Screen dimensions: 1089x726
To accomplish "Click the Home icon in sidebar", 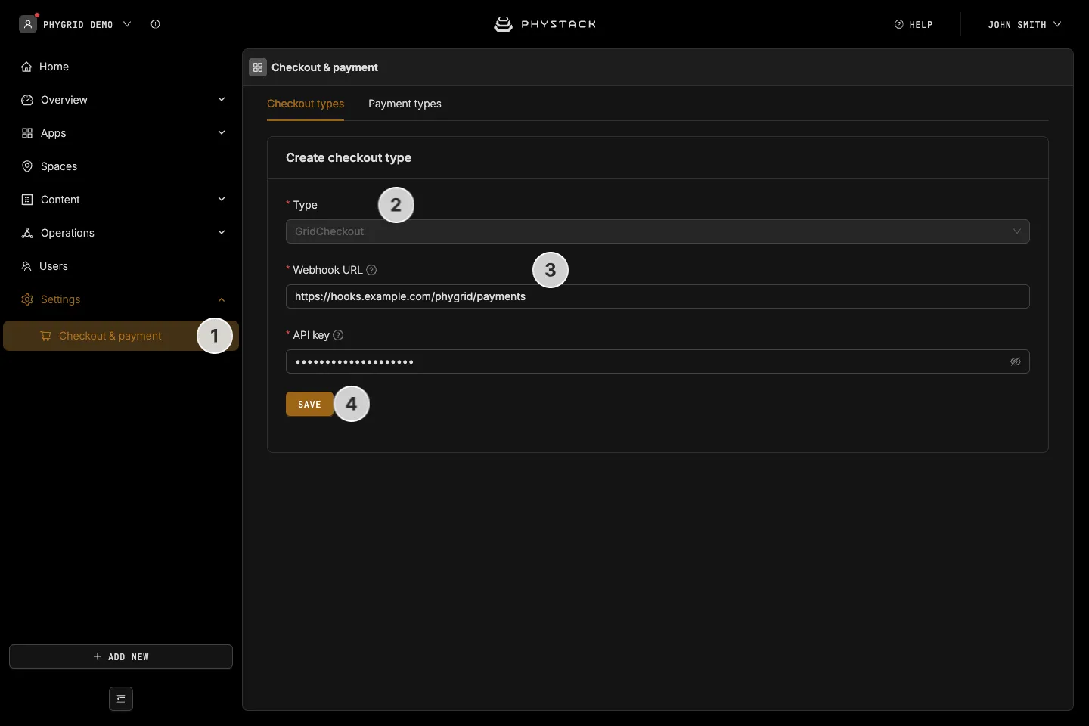I will point(27,67).
